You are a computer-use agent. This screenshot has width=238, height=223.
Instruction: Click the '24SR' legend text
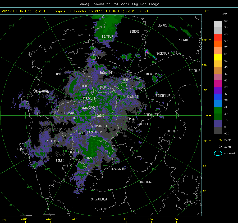pyautogui.click(x=227, y=140)
